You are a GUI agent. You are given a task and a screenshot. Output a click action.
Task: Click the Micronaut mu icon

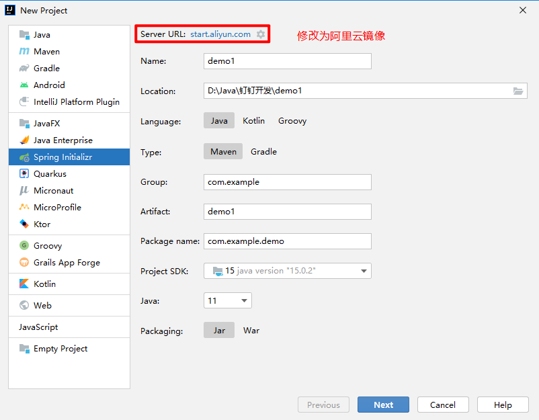pos(24,190)
